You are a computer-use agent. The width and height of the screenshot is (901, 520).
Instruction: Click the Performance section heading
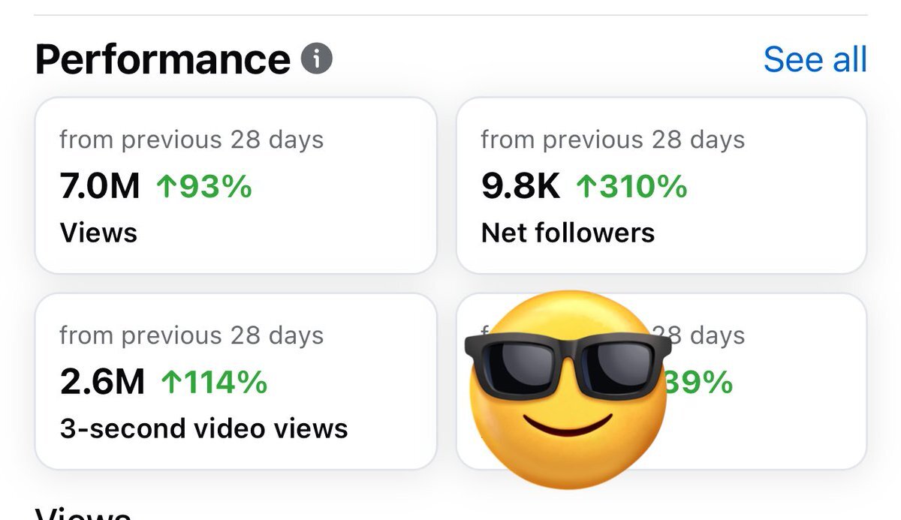(162, 59)
